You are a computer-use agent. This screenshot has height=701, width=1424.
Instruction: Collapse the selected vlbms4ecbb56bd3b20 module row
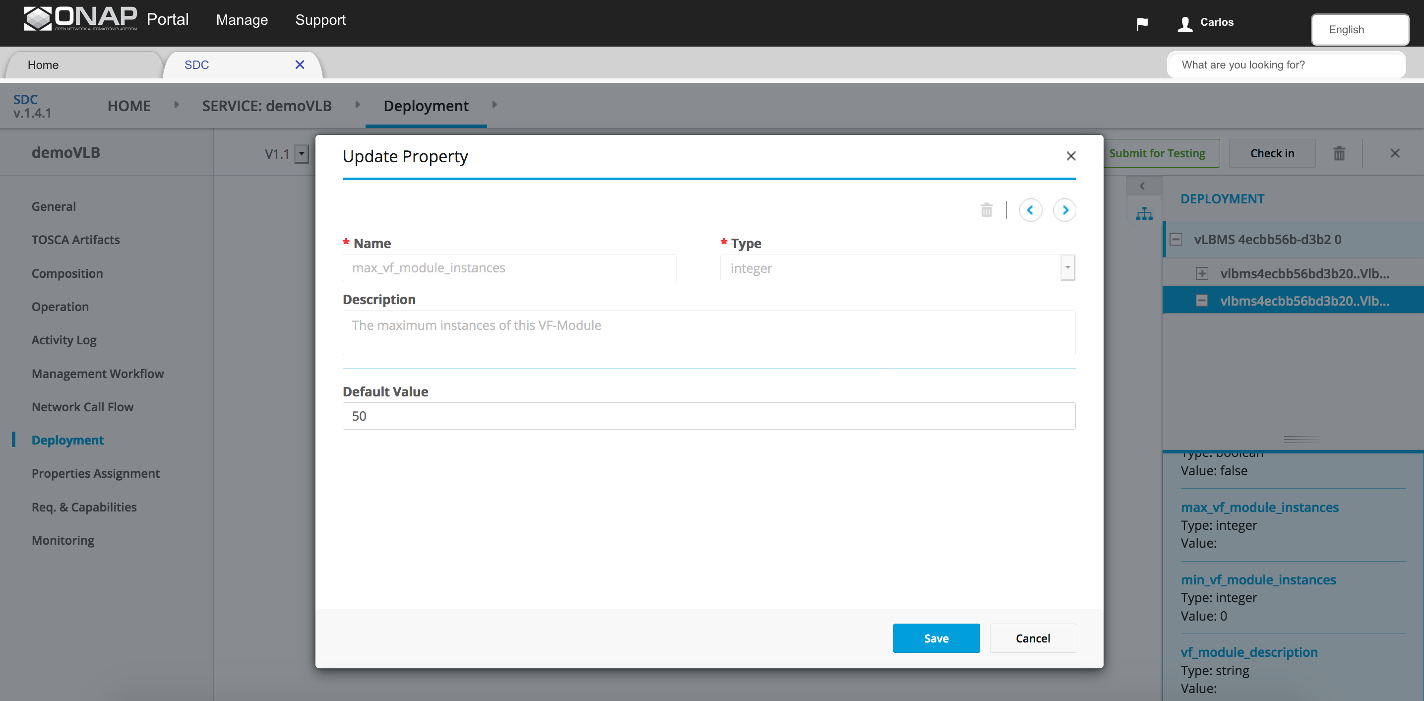click(x=1202, y=300)
